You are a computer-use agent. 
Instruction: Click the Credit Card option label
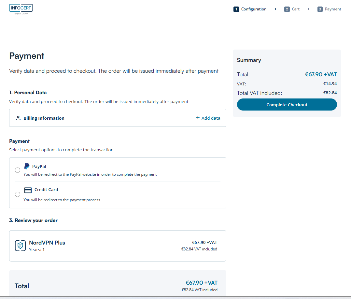46,189
